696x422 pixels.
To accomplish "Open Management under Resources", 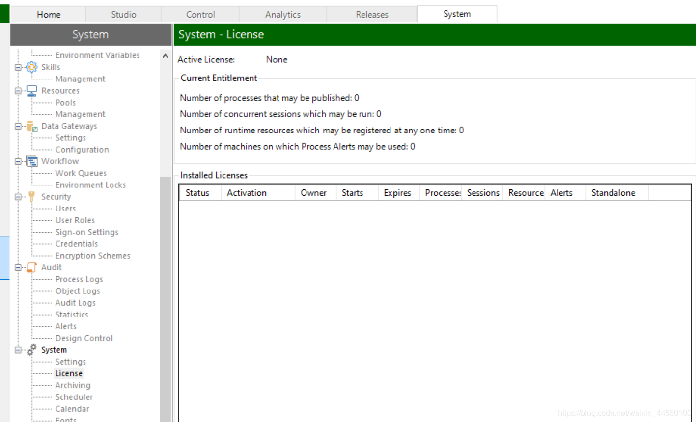I will coord(80,114).
